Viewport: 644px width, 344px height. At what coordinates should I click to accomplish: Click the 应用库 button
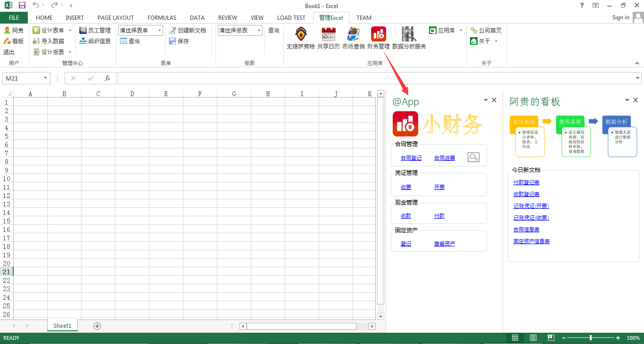coord(442,30)
